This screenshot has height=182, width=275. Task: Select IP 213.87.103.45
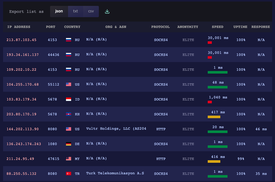(21, 40)
